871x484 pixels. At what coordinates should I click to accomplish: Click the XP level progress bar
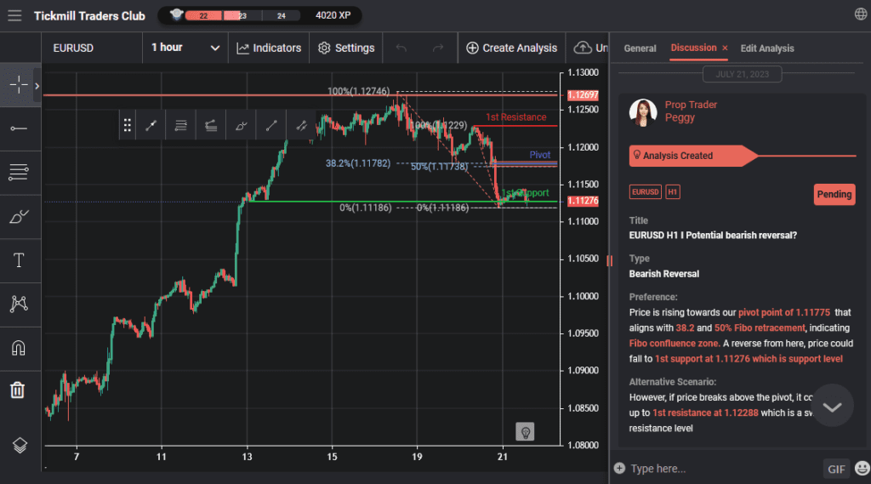[x=242, y=15]
